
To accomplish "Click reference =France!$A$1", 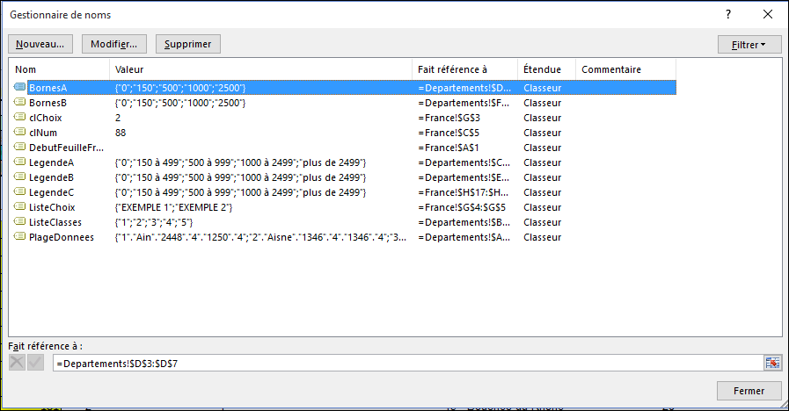I will click(449, 148).
